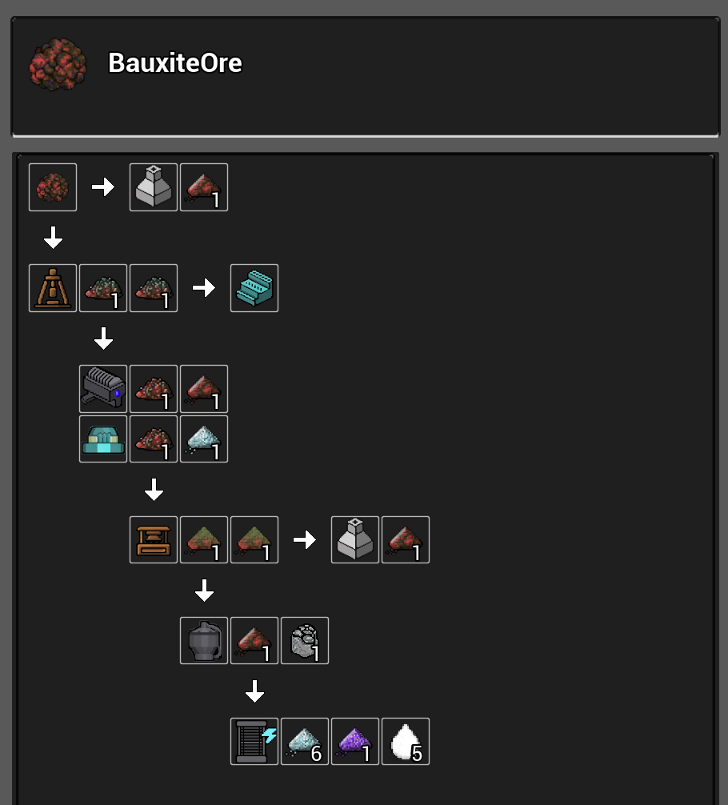Click the first olive-brown dust beside the press
This screenshot has height=805, width=728.
pos(204,540)
